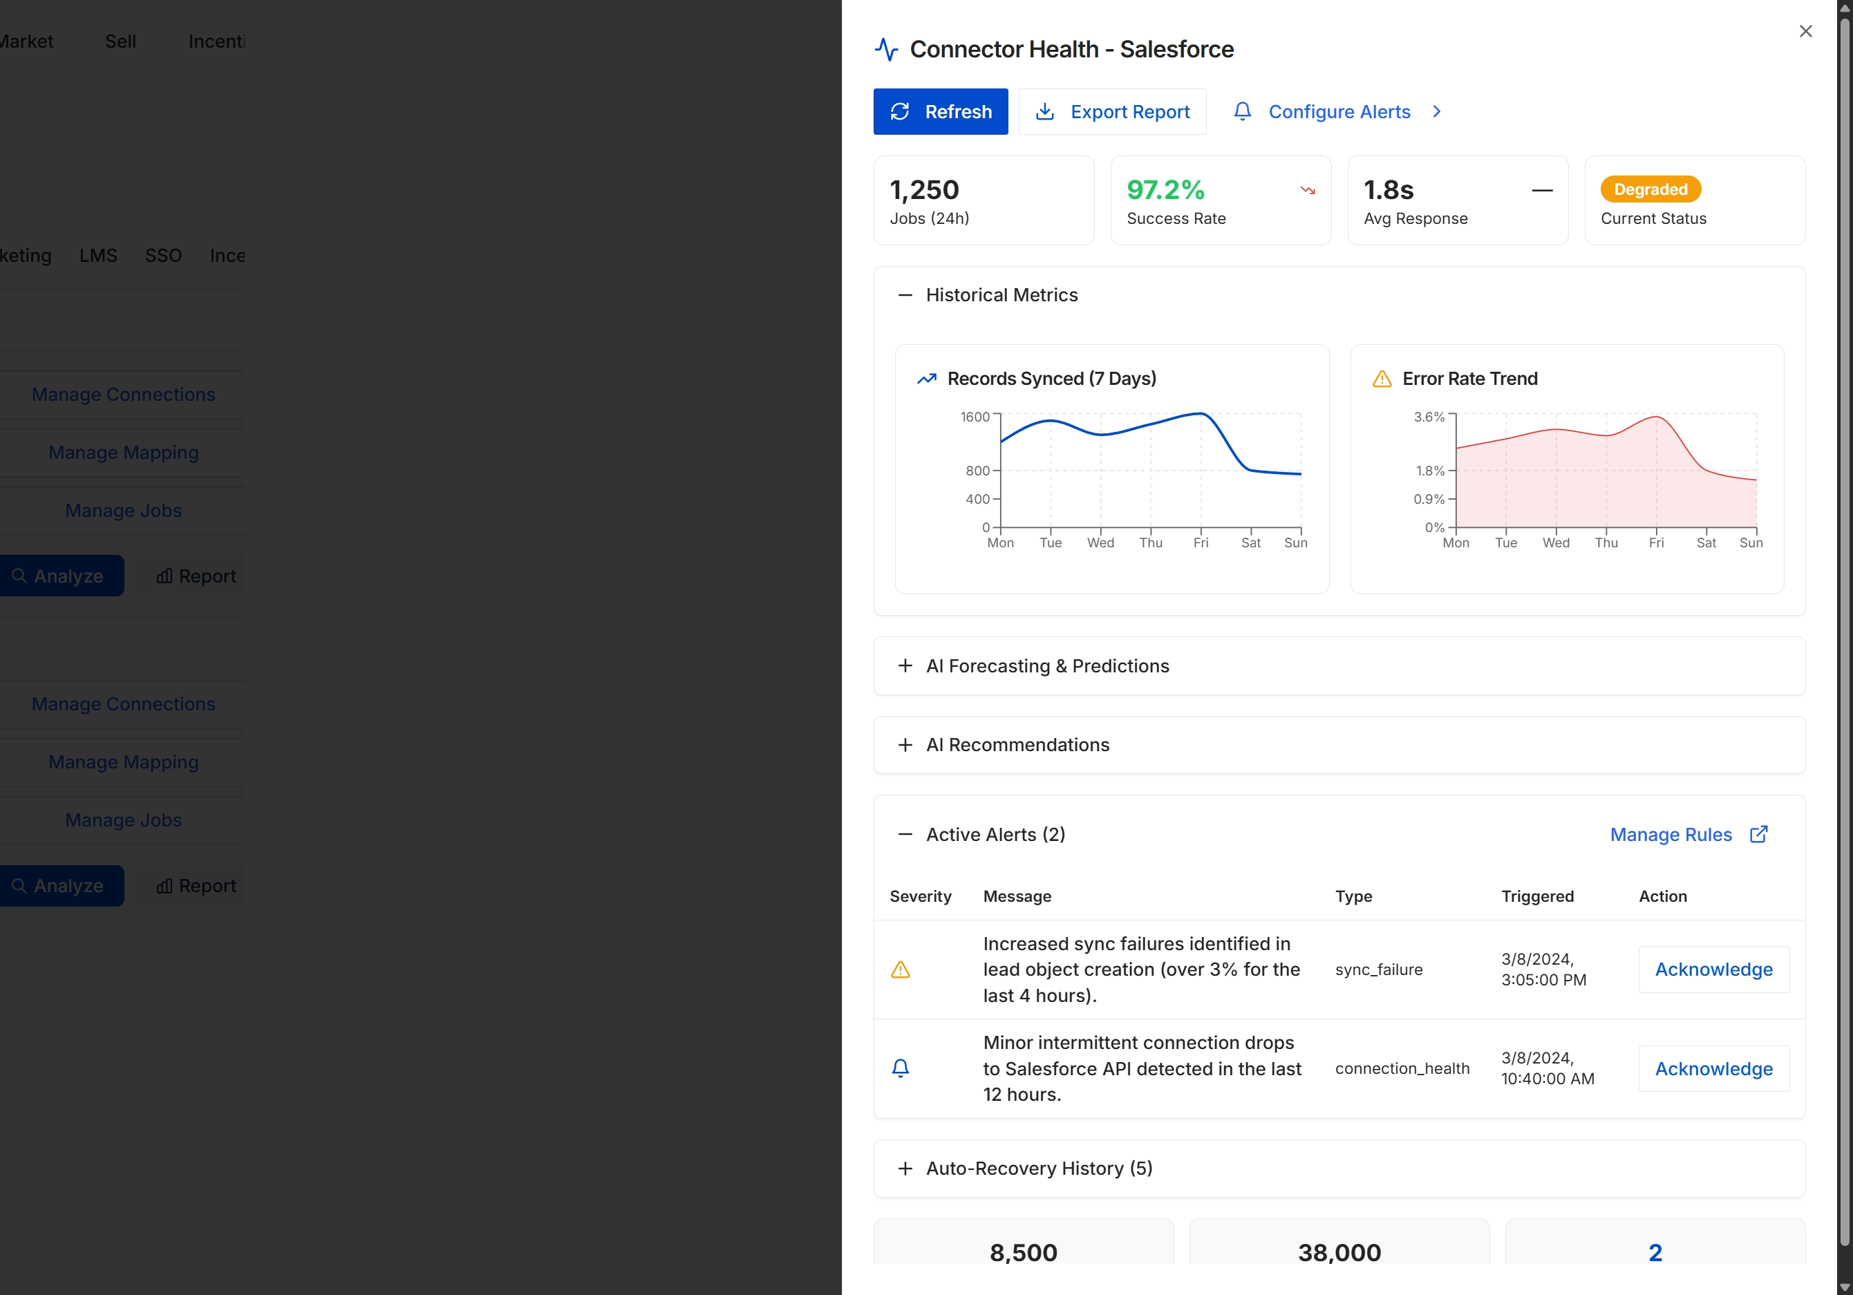Click the warning triangle severity icon
Screen dimensions: 1853x1295
point(900,969)
